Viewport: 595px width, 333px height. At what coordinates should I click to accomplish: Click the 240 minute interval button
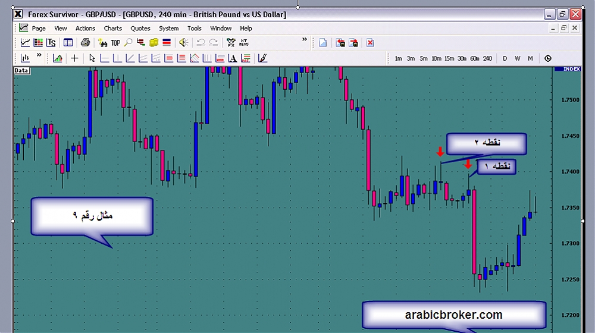[x=487, y=58]
